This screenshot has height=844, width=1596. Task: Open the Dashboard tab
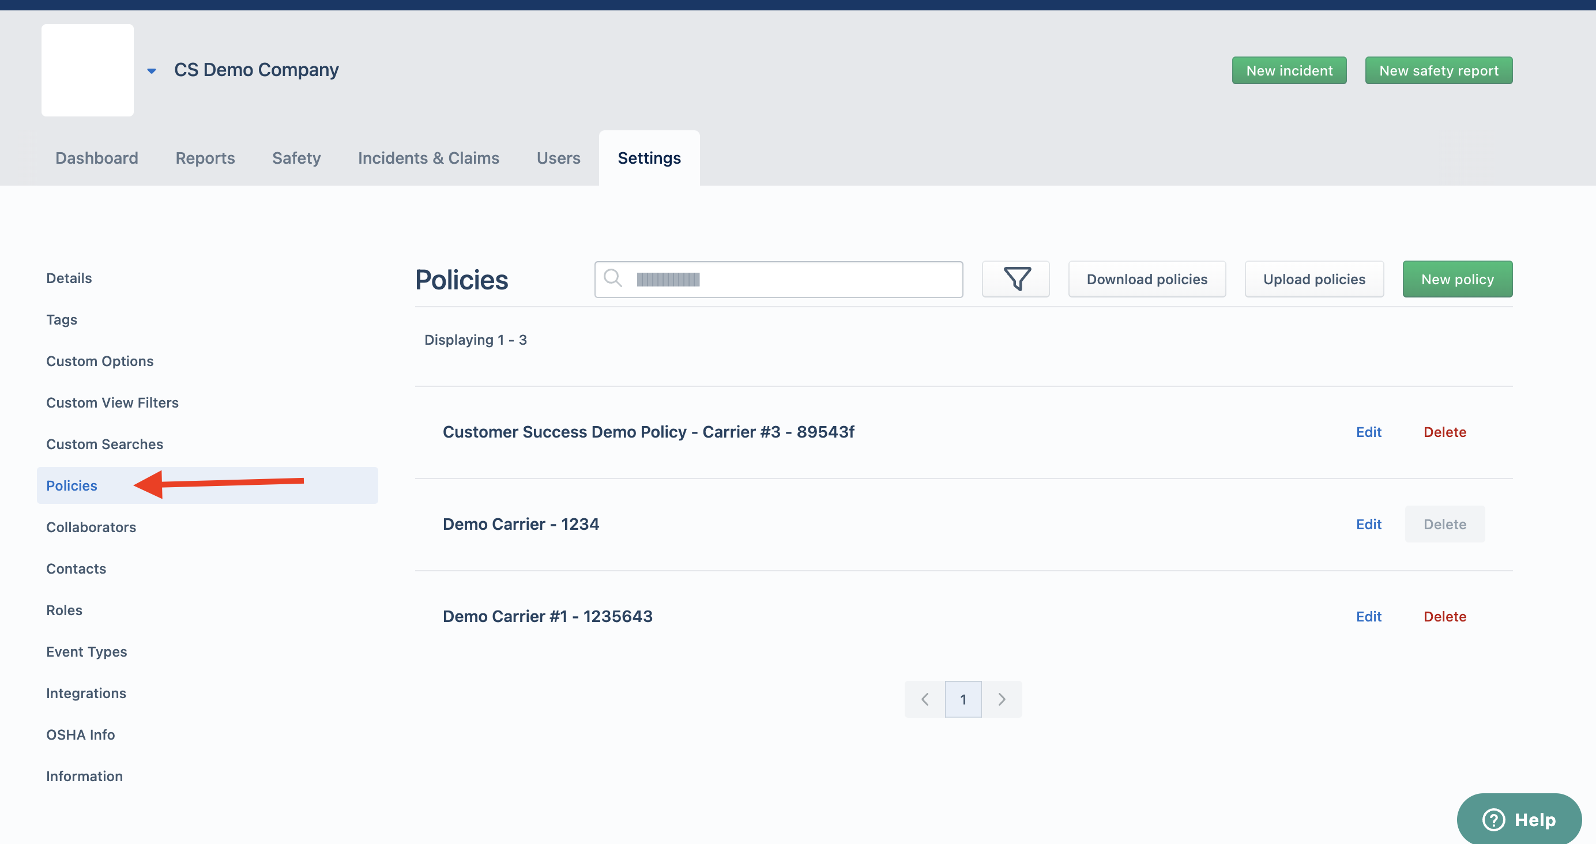tap(97, 158)
